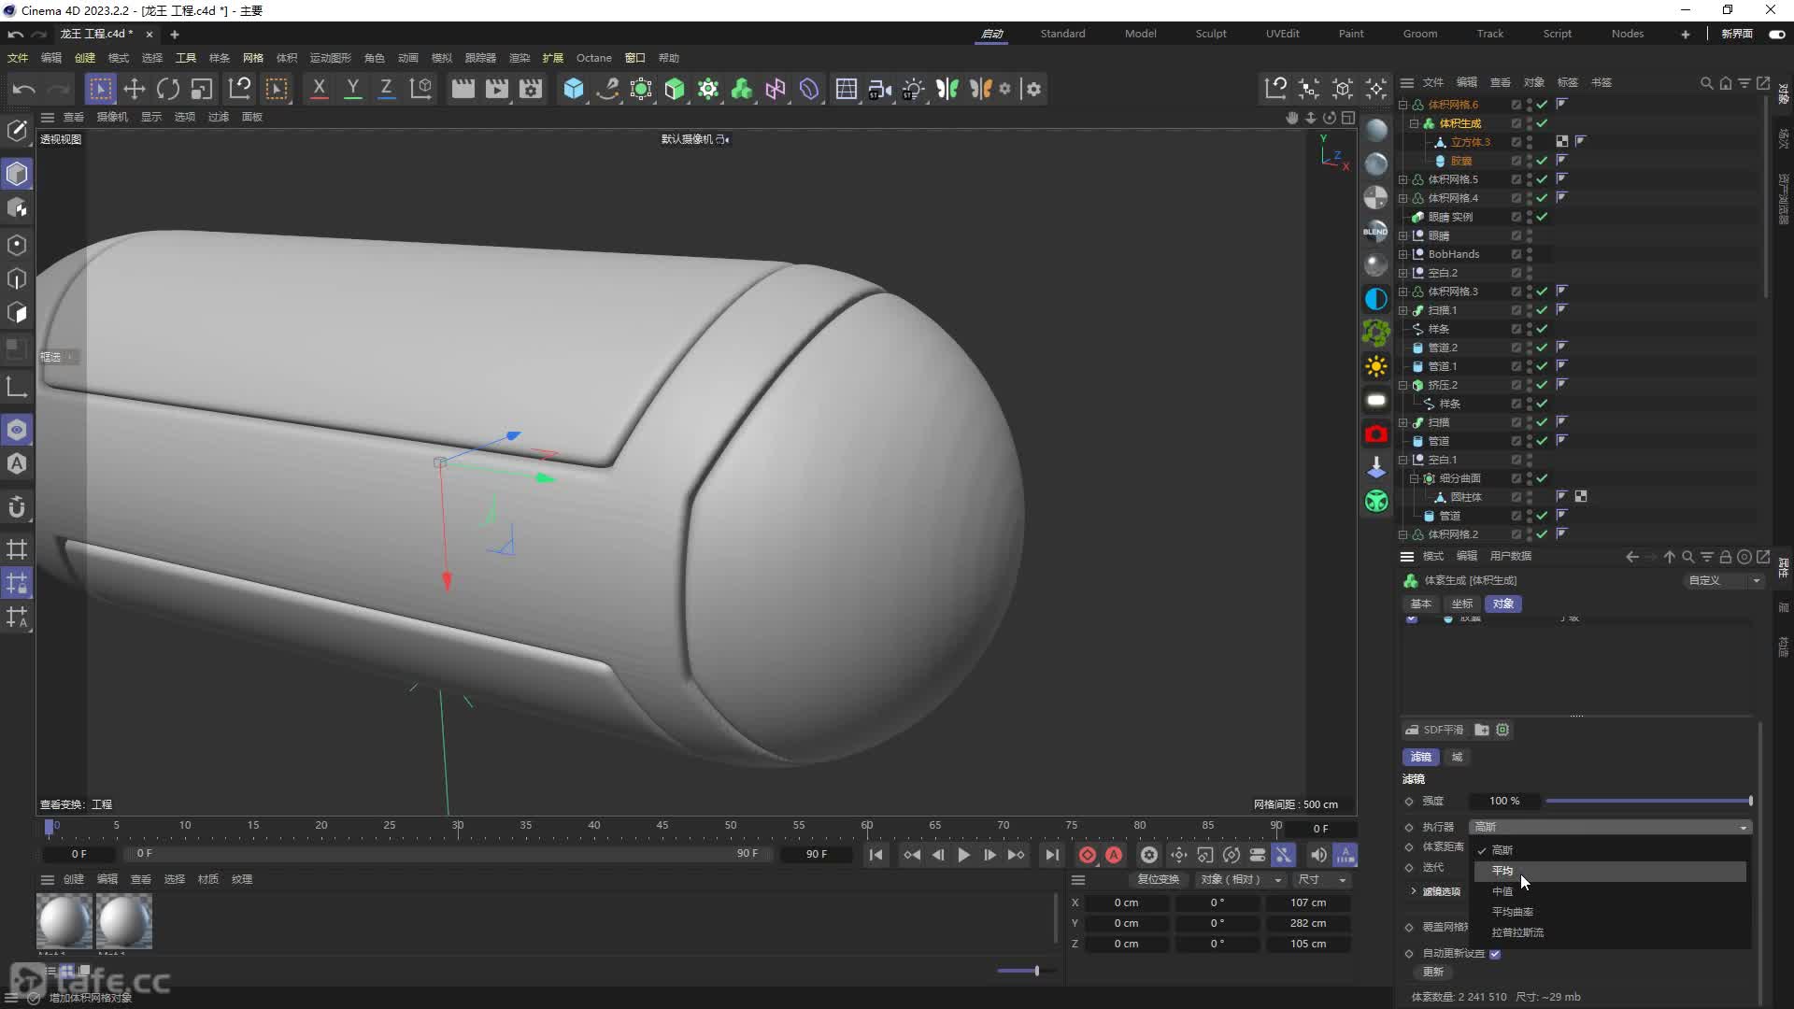Screen dimensions: 1794x1009
Task: Collapse the 体积网格.6 tree node
Action: tap(1403, 105)
